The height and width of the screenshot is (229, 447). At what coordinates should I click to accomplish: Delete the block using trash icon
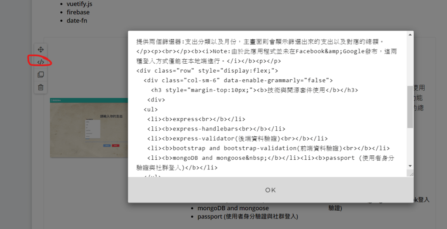(x=41, y=87)
